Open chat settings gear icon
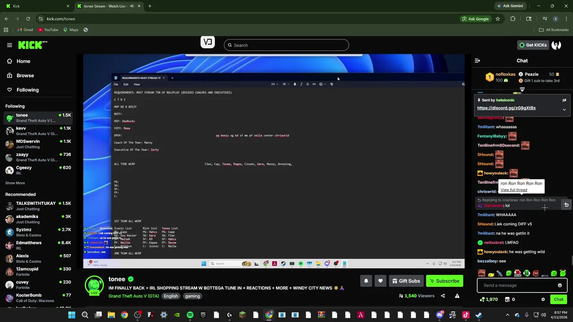 [543, 299]
